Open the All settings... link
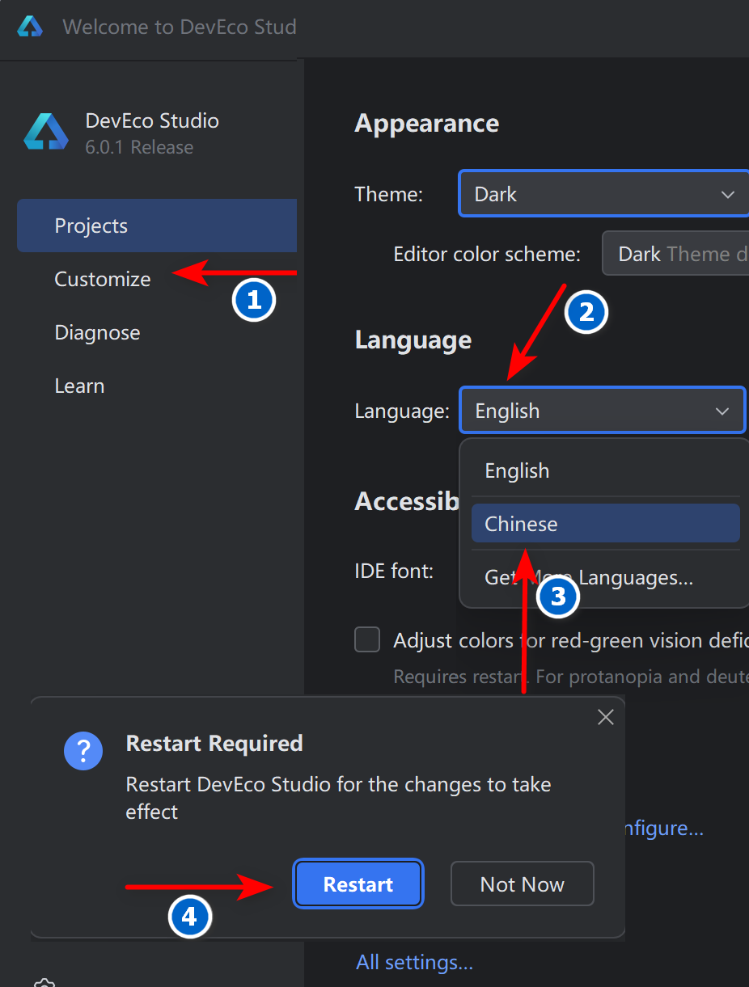Screen dimensions: 749x987 click(x=414, y=963)
